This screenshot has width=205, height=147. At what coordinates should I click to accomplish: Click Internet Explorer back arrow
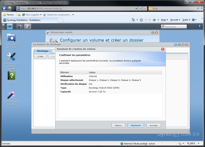click(4, 9)
